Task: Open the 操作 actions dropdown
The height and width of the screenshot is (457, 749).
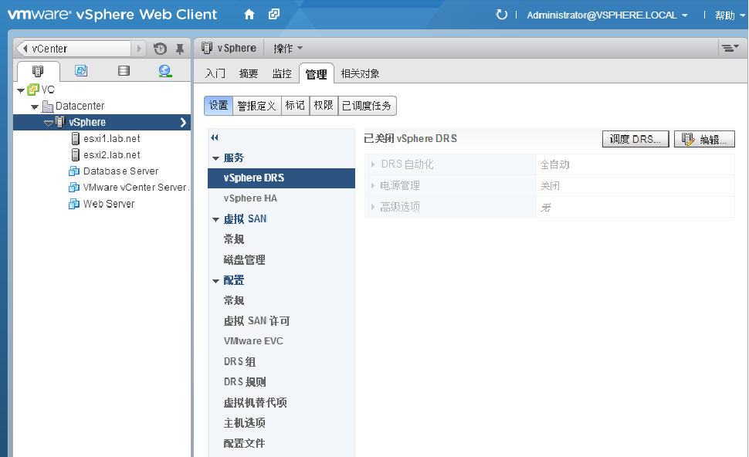Action: pyautogui.click(x=288, y=48)
